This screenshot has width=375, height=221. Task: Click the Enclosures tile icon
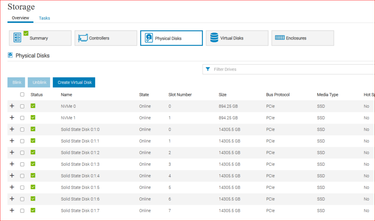(x=280, y=38)
